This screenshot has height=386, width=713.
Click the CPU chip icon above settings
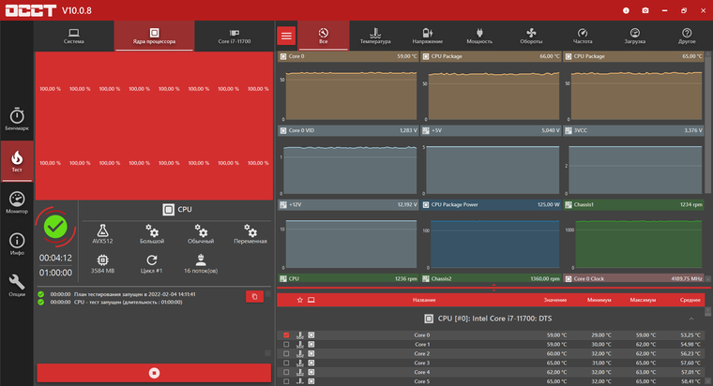pos(168,209)
